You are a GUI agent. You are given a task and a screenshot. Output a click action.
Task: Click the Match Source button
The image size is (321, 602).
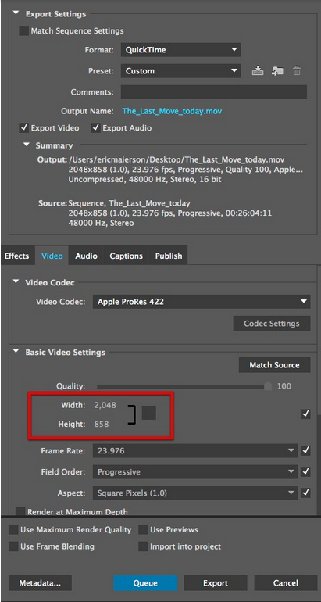[275, 365]
